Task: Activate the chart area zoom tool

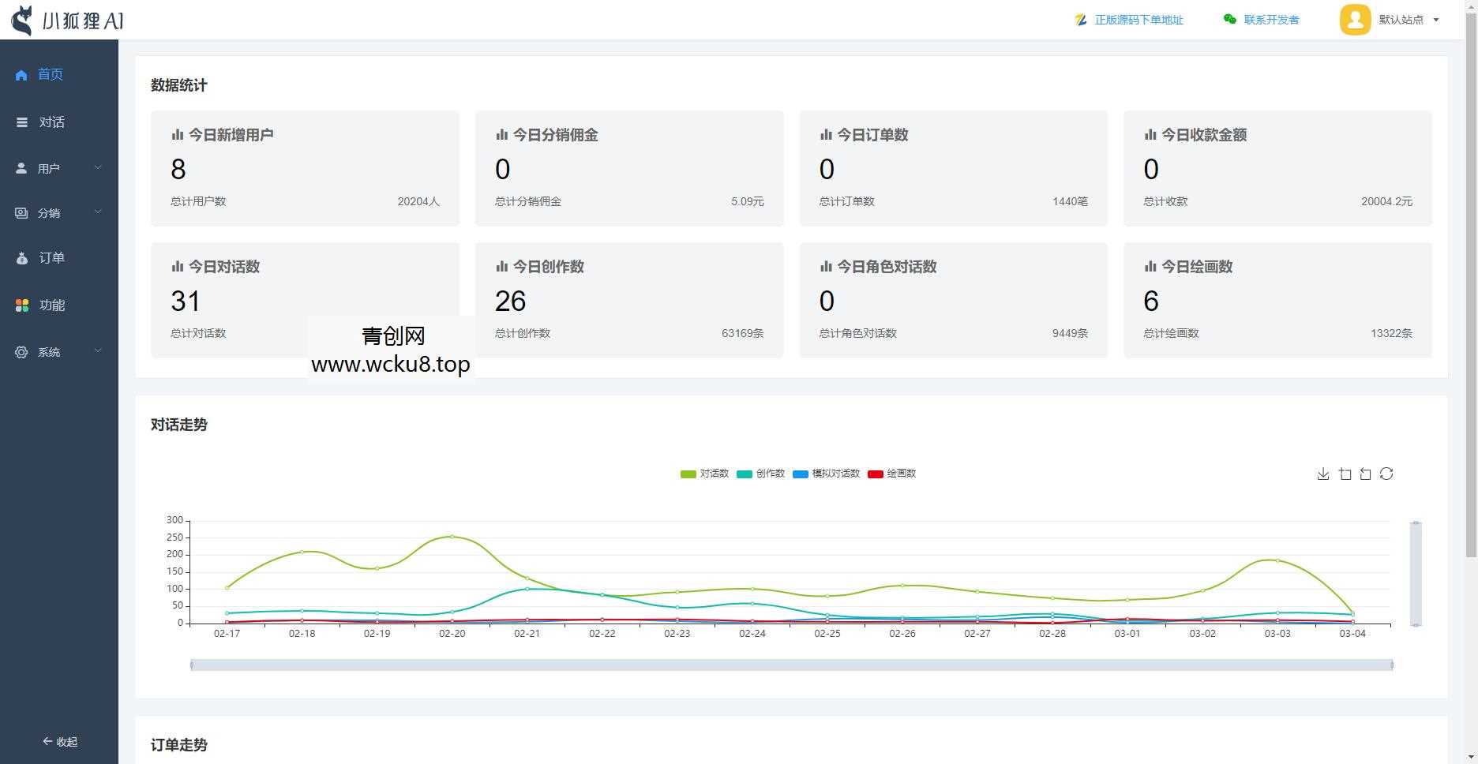Action: click(1345, 474)
